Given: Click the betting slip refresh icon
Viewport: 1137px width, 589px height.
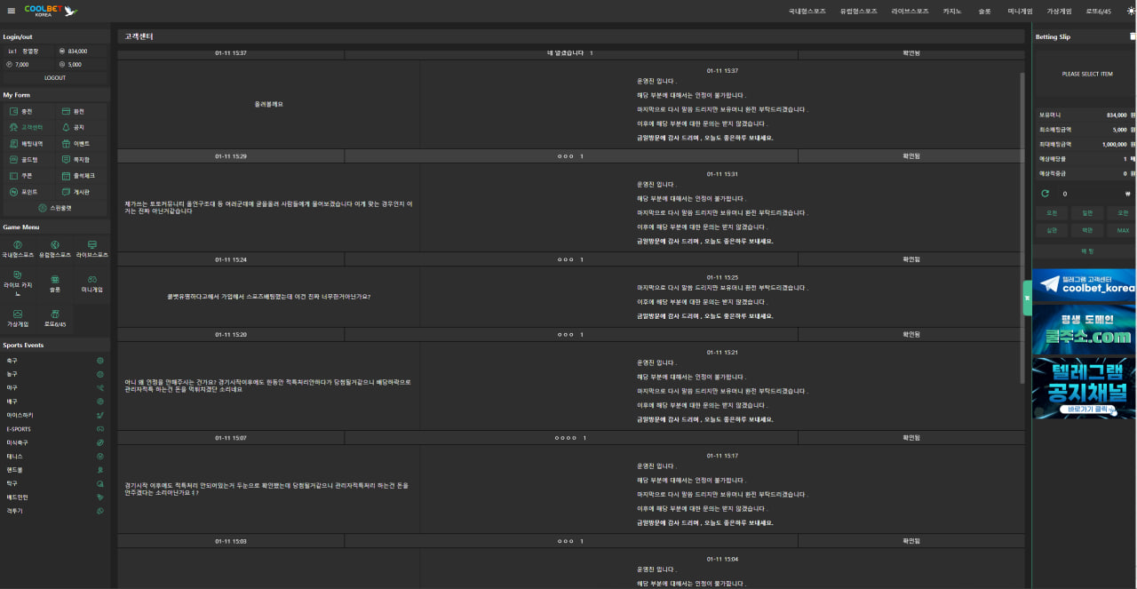Looking at the screenshot, I should coord(1045,193).
